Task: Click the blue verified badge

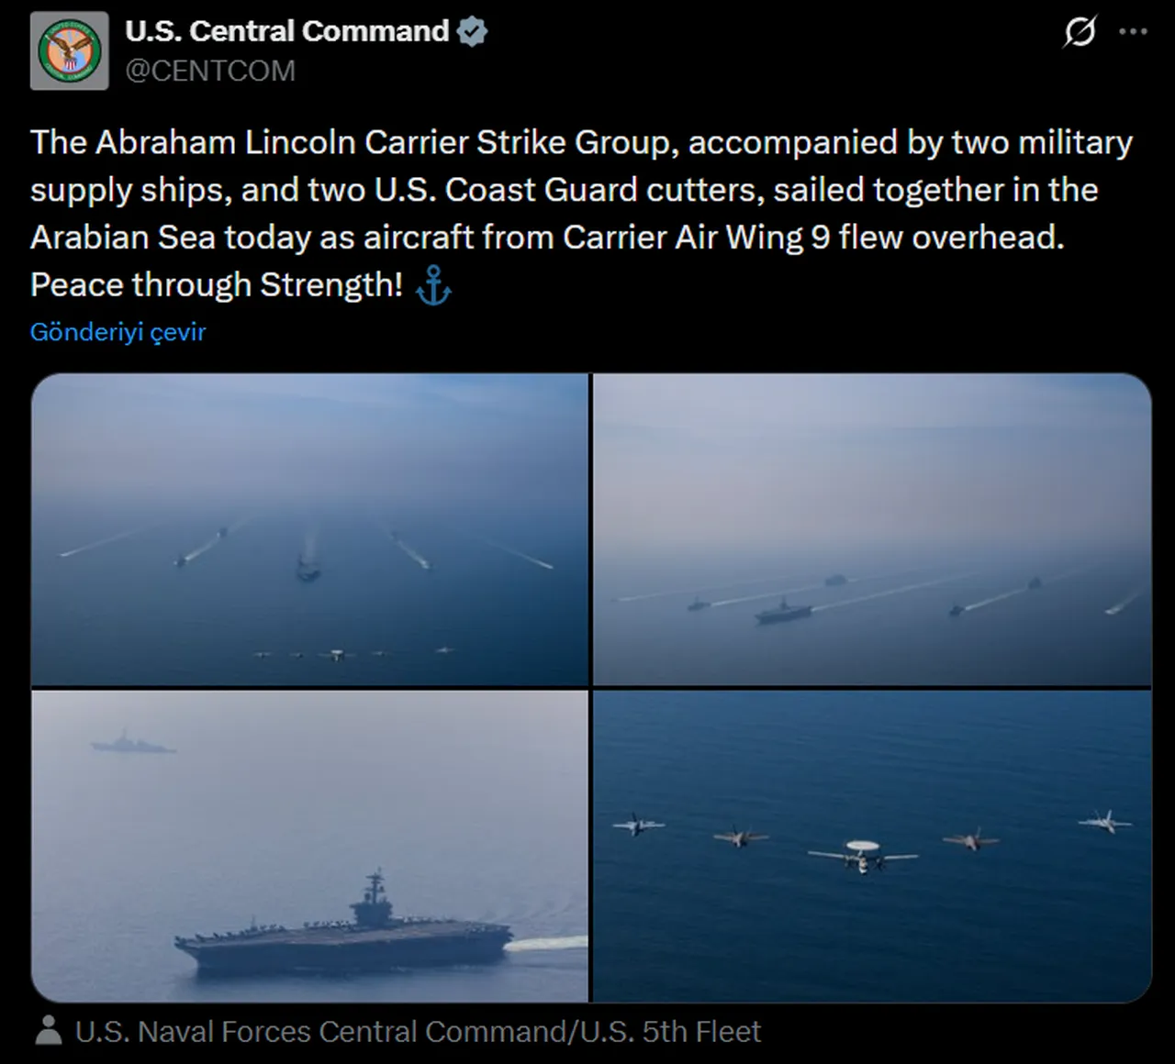Action: coord(472,32)
